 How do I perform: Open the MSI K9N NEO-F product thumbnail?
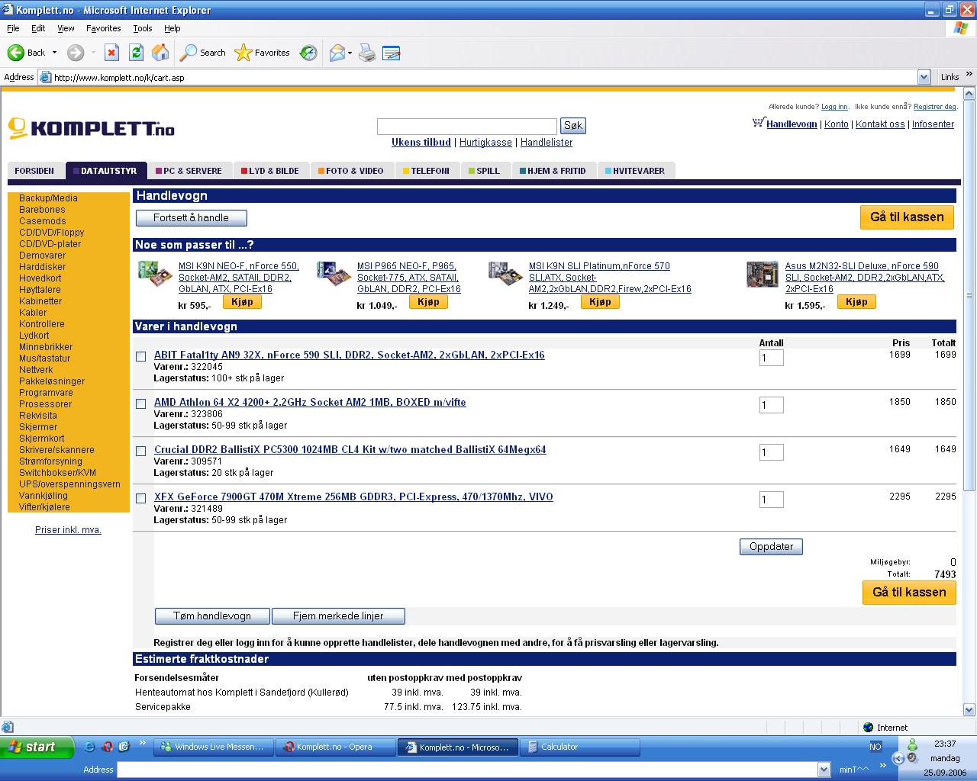[x=155, y=273]
